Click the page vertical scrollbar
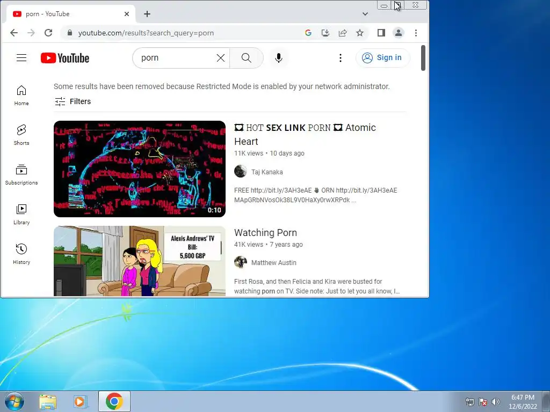The image size is (550, 412). [423, 58]
